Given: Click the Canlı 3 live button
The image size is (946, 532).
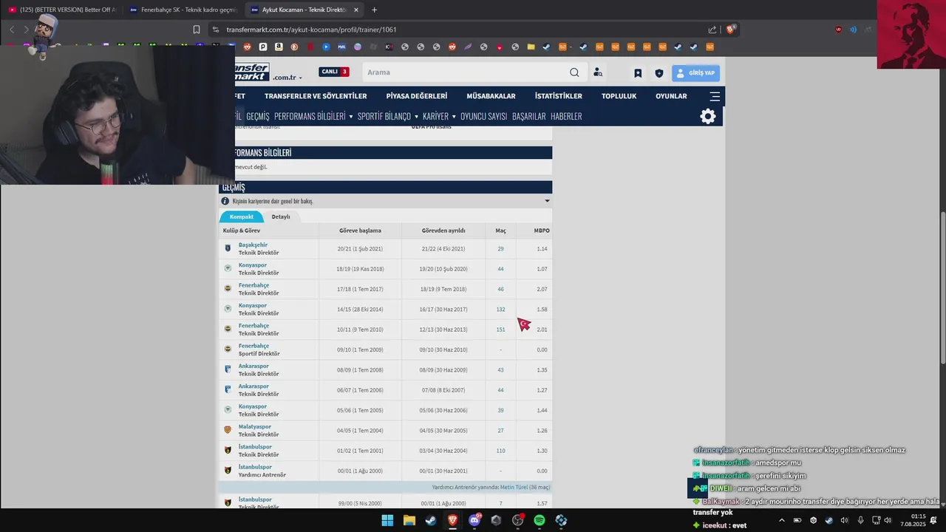Looking at the screenshot, I should [x=334, y=72].
